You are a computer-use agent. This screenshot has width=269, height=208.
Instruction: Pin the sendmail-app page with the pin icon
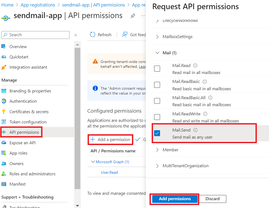(133, 16)
